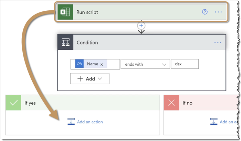Open help for the Run script step
This screenshot has width=241, height=141.
[x=205, y=12]
